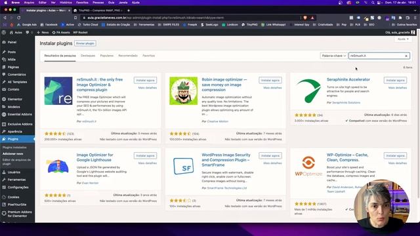Click Instalar agora for Robin image optimizer
Image resolution: width=420 pixels, height=236 pixels.
270,80
